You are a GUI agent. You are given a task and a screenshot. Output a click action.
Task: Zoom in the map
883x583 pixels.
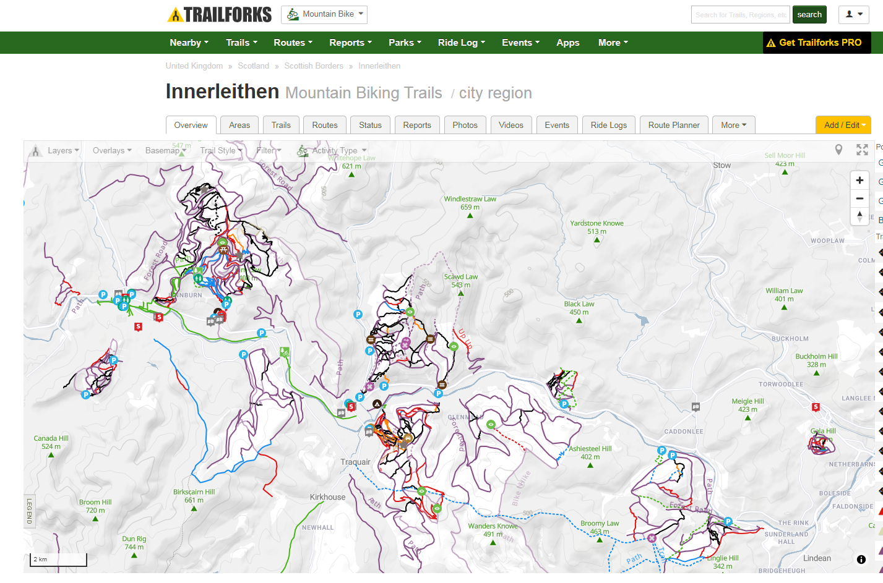pos(859,181)
